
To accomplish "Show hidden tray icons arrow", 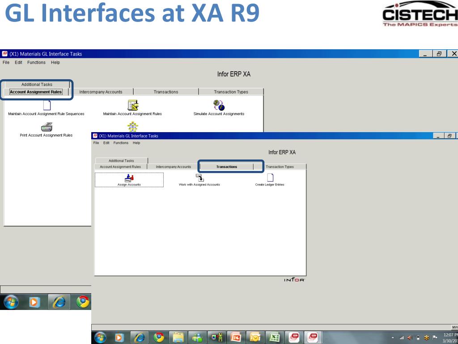I will point(393,338).
